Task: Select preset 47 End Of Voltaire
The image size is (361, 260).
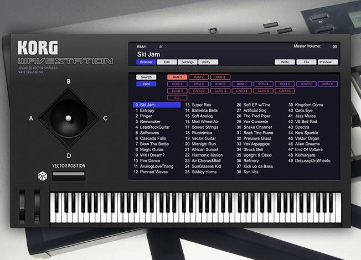Action: [305, 149]
